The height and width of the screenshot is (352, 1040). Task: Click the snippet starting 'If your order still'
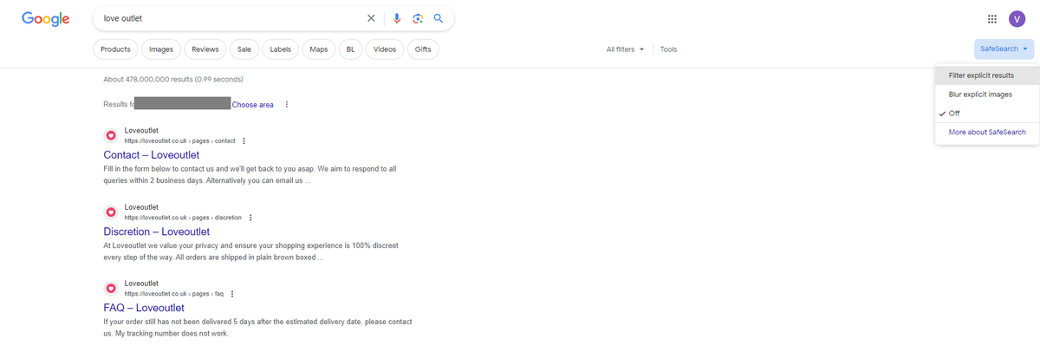point(257,328)
